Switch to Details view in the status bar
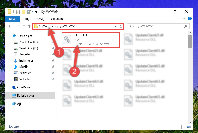 click(183, 127)
